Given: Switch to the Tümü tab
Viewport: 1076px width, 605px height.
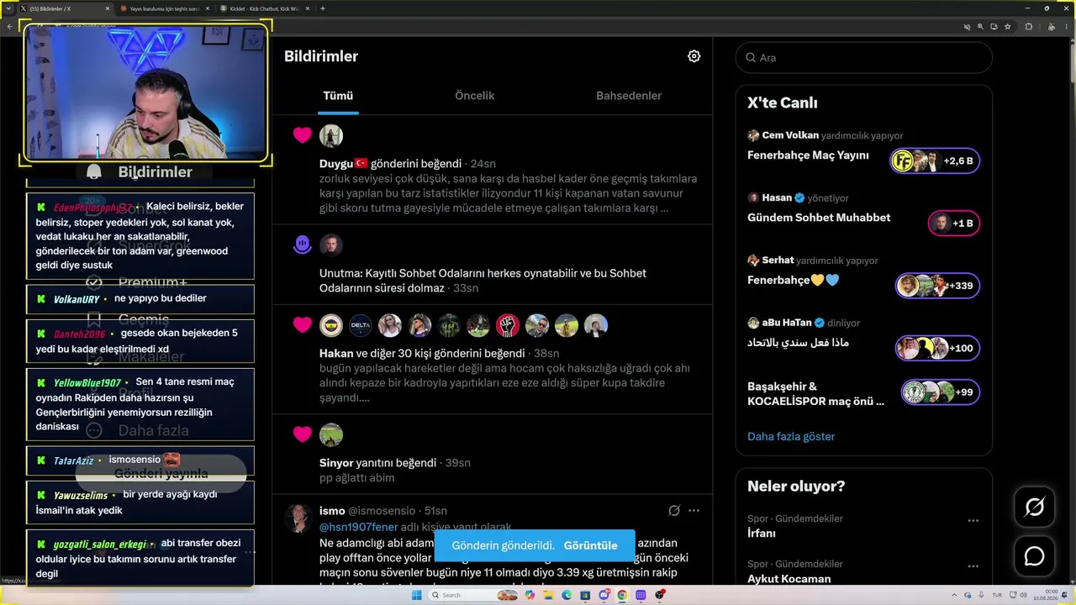Looking at the screenshot, I should point(338,96).
